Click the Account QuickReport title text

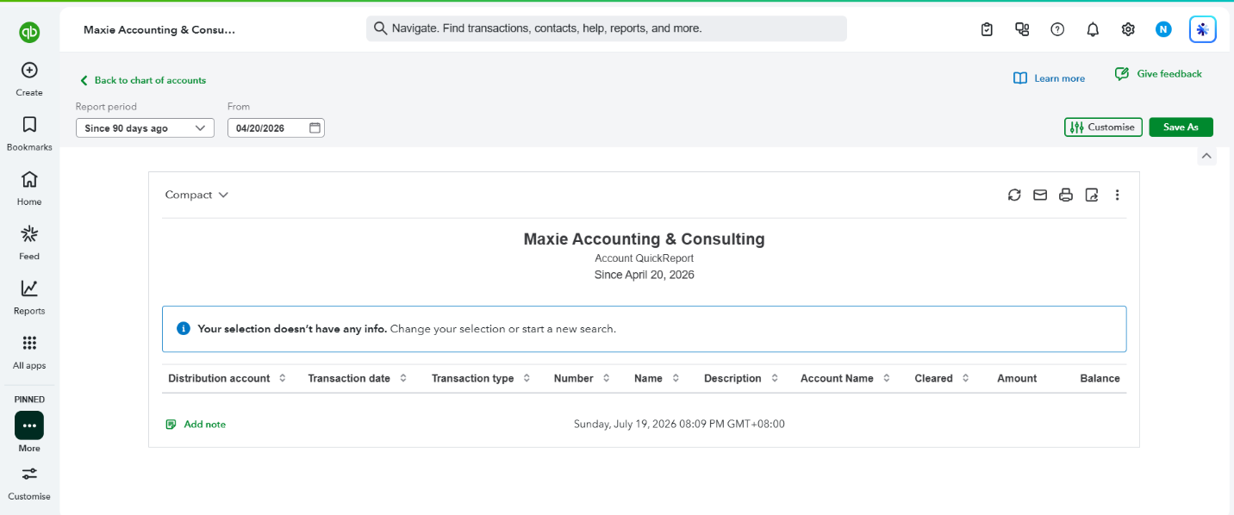(x=644, y=258)
